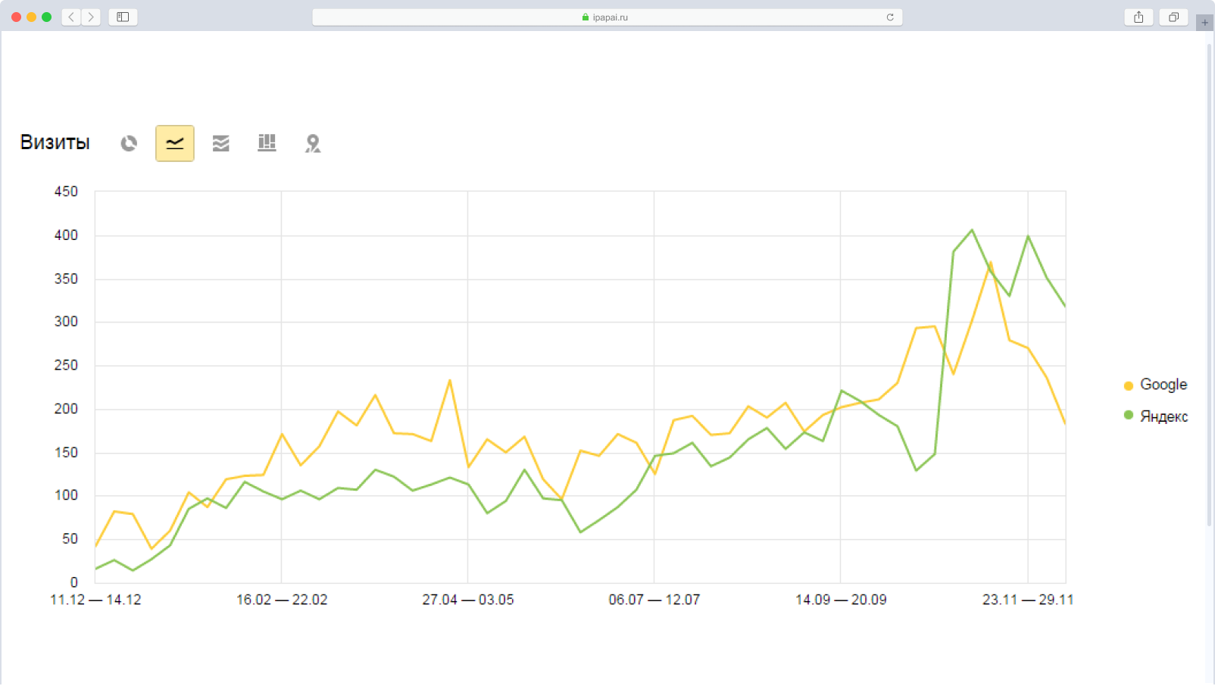This screenshot has width=1215, height=686.
Task: Click the 06.07 — 12.07 axis label
Action: (654, 600)
